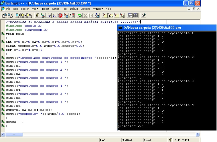This screenshot has width=217, height=142.
Task: Click the gutter marker beside 'cin>>n1;'
Action: click(x=3, y=65)
